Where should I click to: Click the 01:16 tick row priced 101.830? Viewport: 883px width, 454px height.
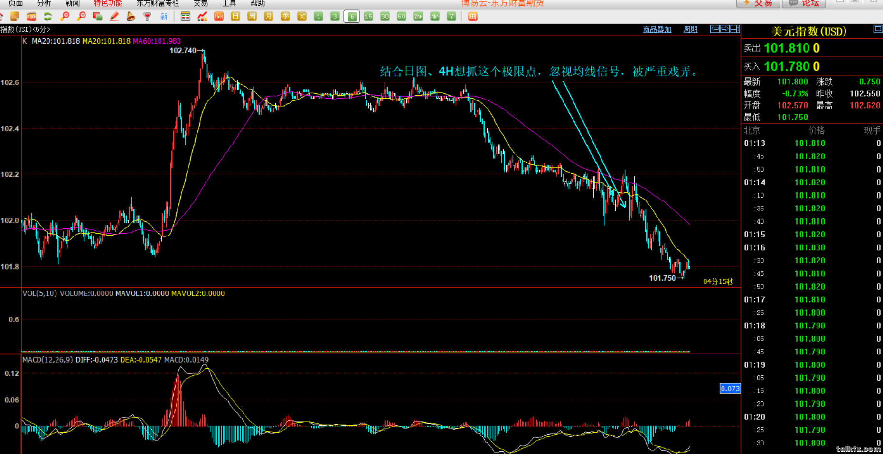tap(812, 247)
